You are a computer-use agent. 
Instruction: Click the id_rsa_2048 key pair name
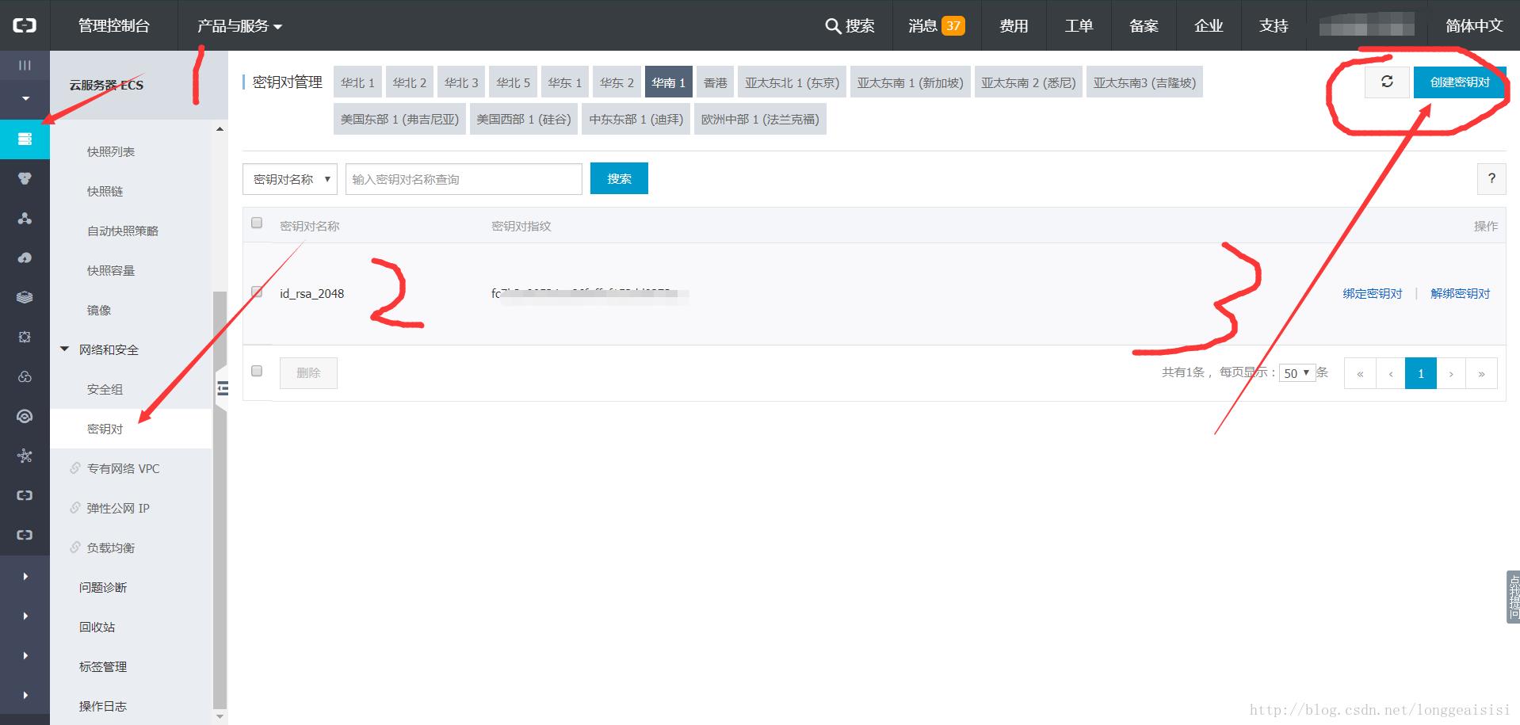pos(311,293)
